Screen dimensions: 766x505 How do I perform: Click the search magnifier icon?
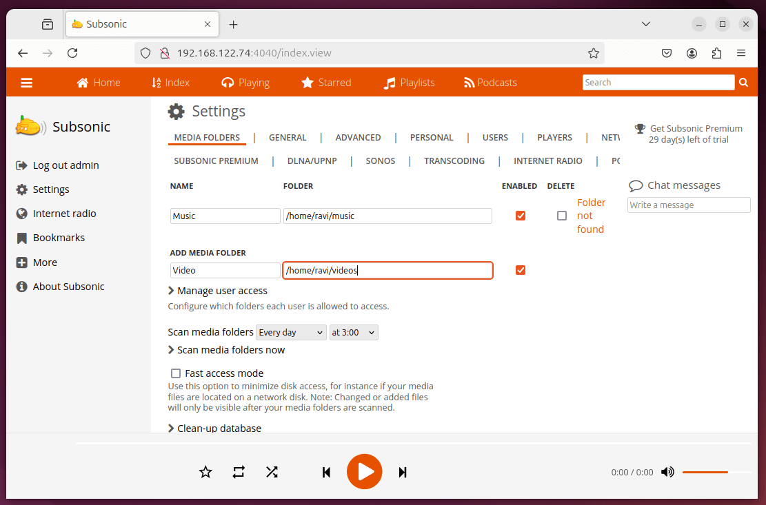point(743,83)
